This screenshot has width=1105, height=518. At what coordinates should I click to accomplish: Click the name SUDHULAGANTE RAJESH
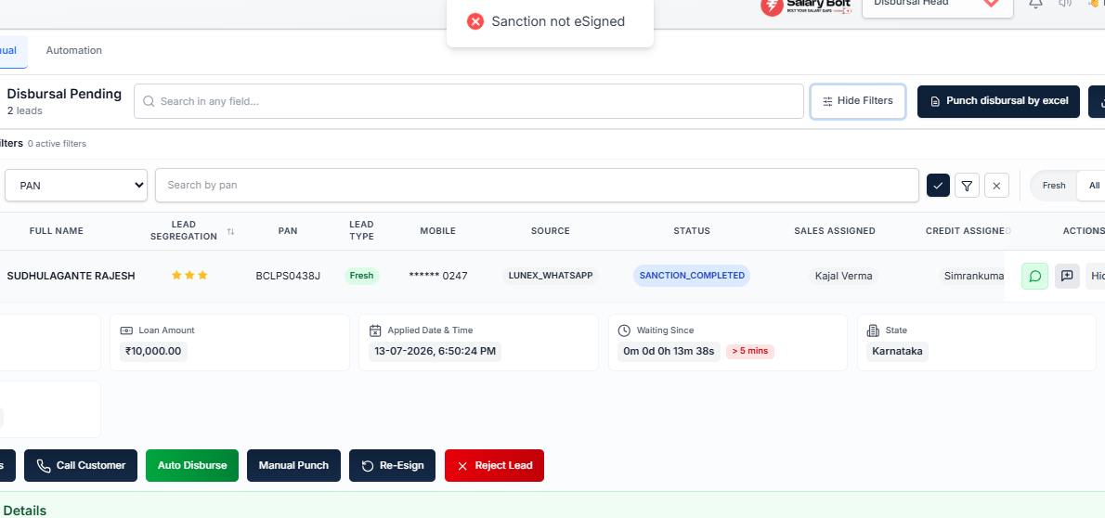tap(71, 276)
